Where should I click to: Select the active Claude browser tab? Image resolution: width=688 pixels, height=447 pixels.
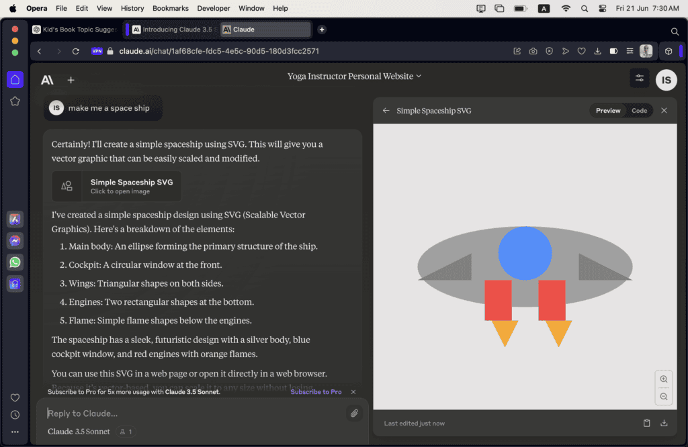point(265,30)
